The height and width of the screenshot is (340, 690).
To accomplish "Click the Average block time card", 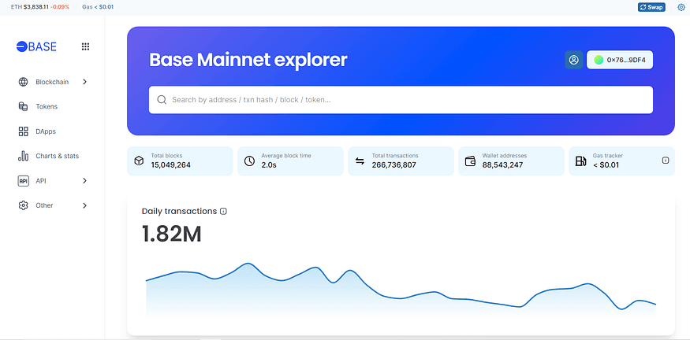I will coord(290,161).
